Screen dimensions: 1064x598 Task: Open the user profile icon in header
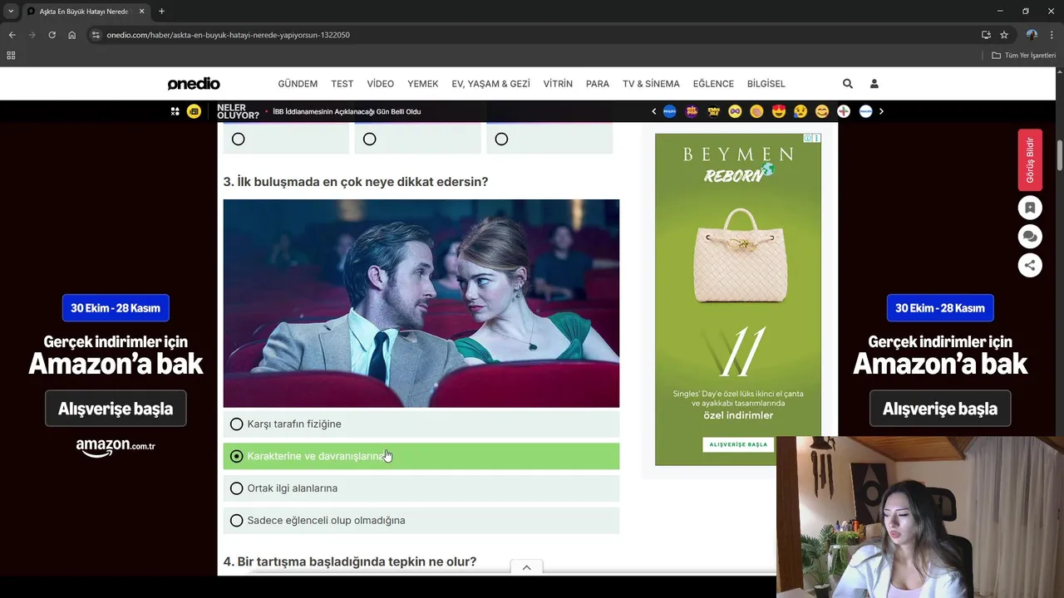click(874, 84)
